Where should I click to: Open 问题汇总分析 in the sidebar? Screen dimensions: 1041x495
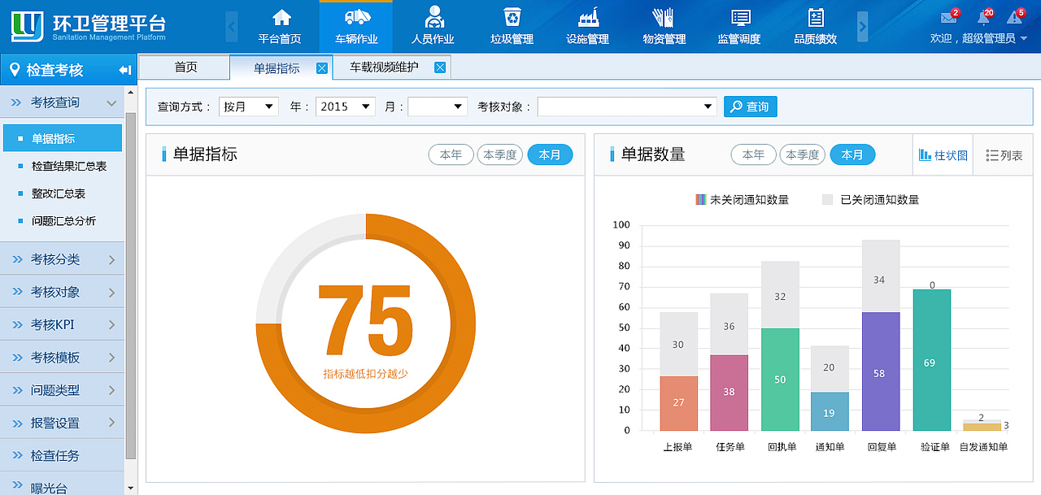point(62,220)
